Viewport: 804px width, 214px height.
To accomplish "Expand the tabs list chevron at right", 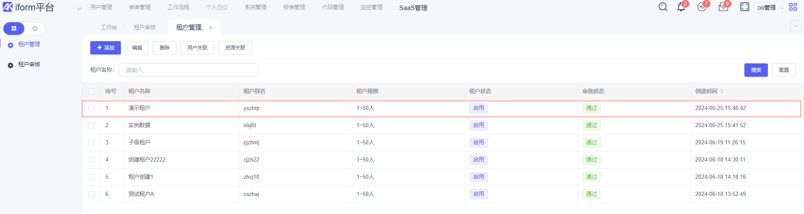I will pyautogui.click(x=795, y=26).
